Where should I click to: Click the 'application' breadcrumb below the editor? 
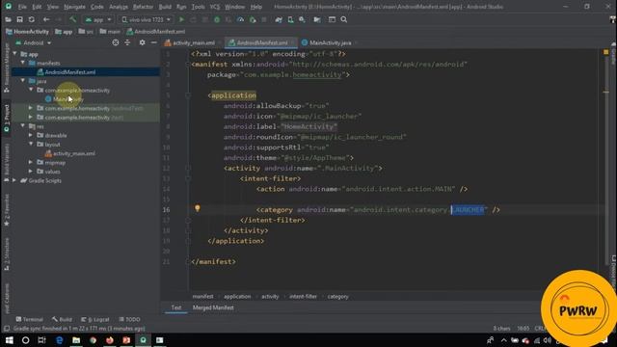237,296
